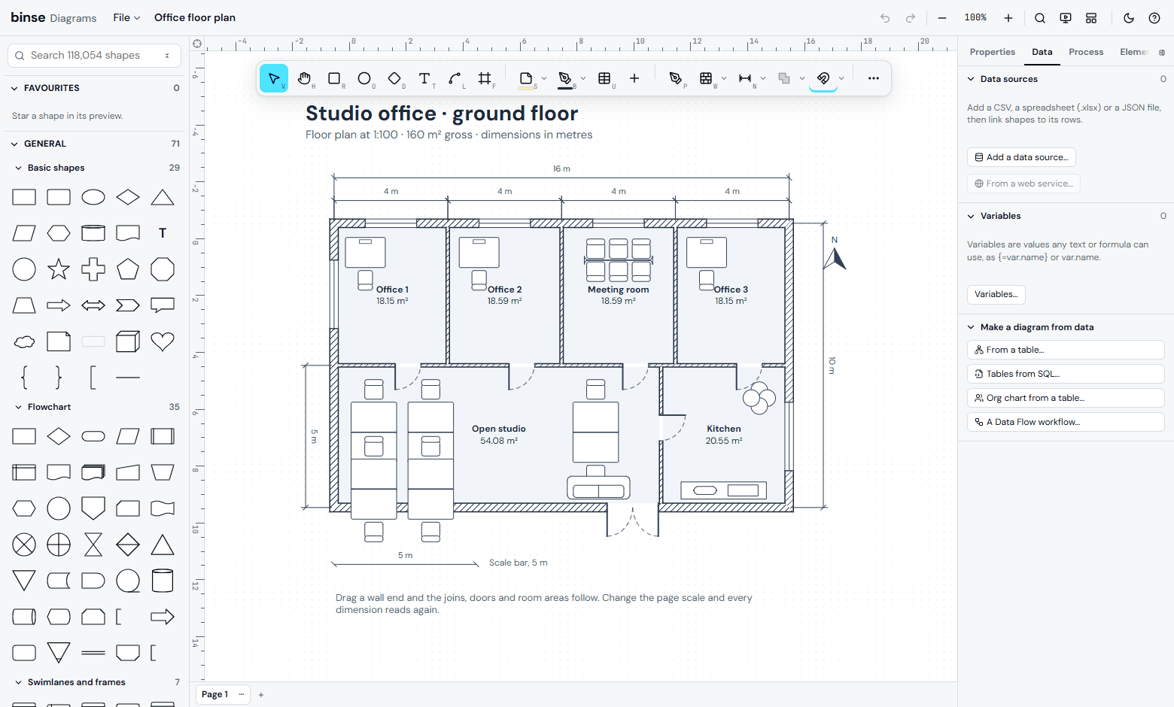Image resolution: width=1174 pixels, height=707 pixels.
Task: Choose Org chart from a table...
Action: pyautogui.click(x=1066, y=398)
